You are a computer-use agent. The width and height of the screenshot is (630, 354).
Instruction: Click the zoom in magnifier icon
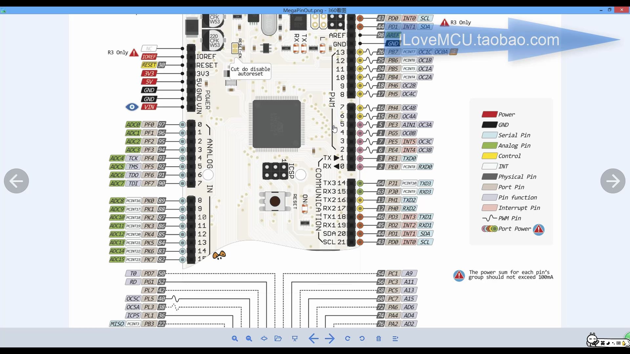[235, 339]
